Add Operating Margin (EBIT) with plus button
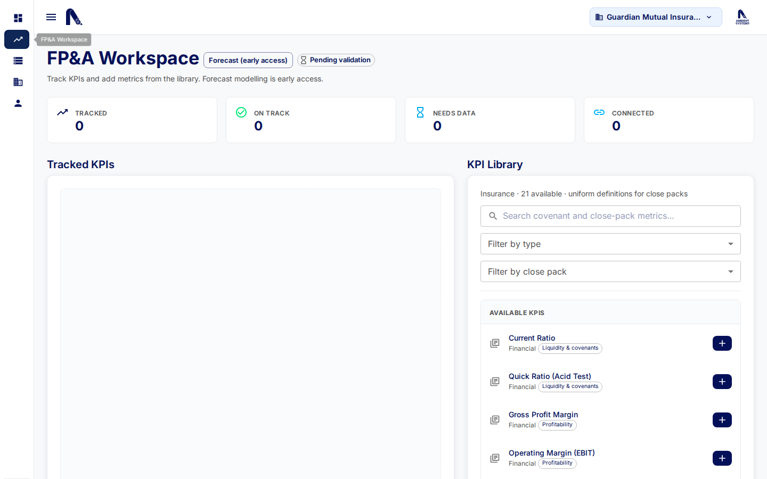The height and width of the screenshot is (479, 767). (x=722, y=458)
